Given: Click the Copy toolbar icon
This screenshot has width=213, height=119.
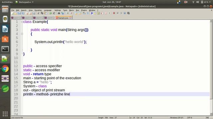Looking at the screenshot, I should [x=42, y=13].
